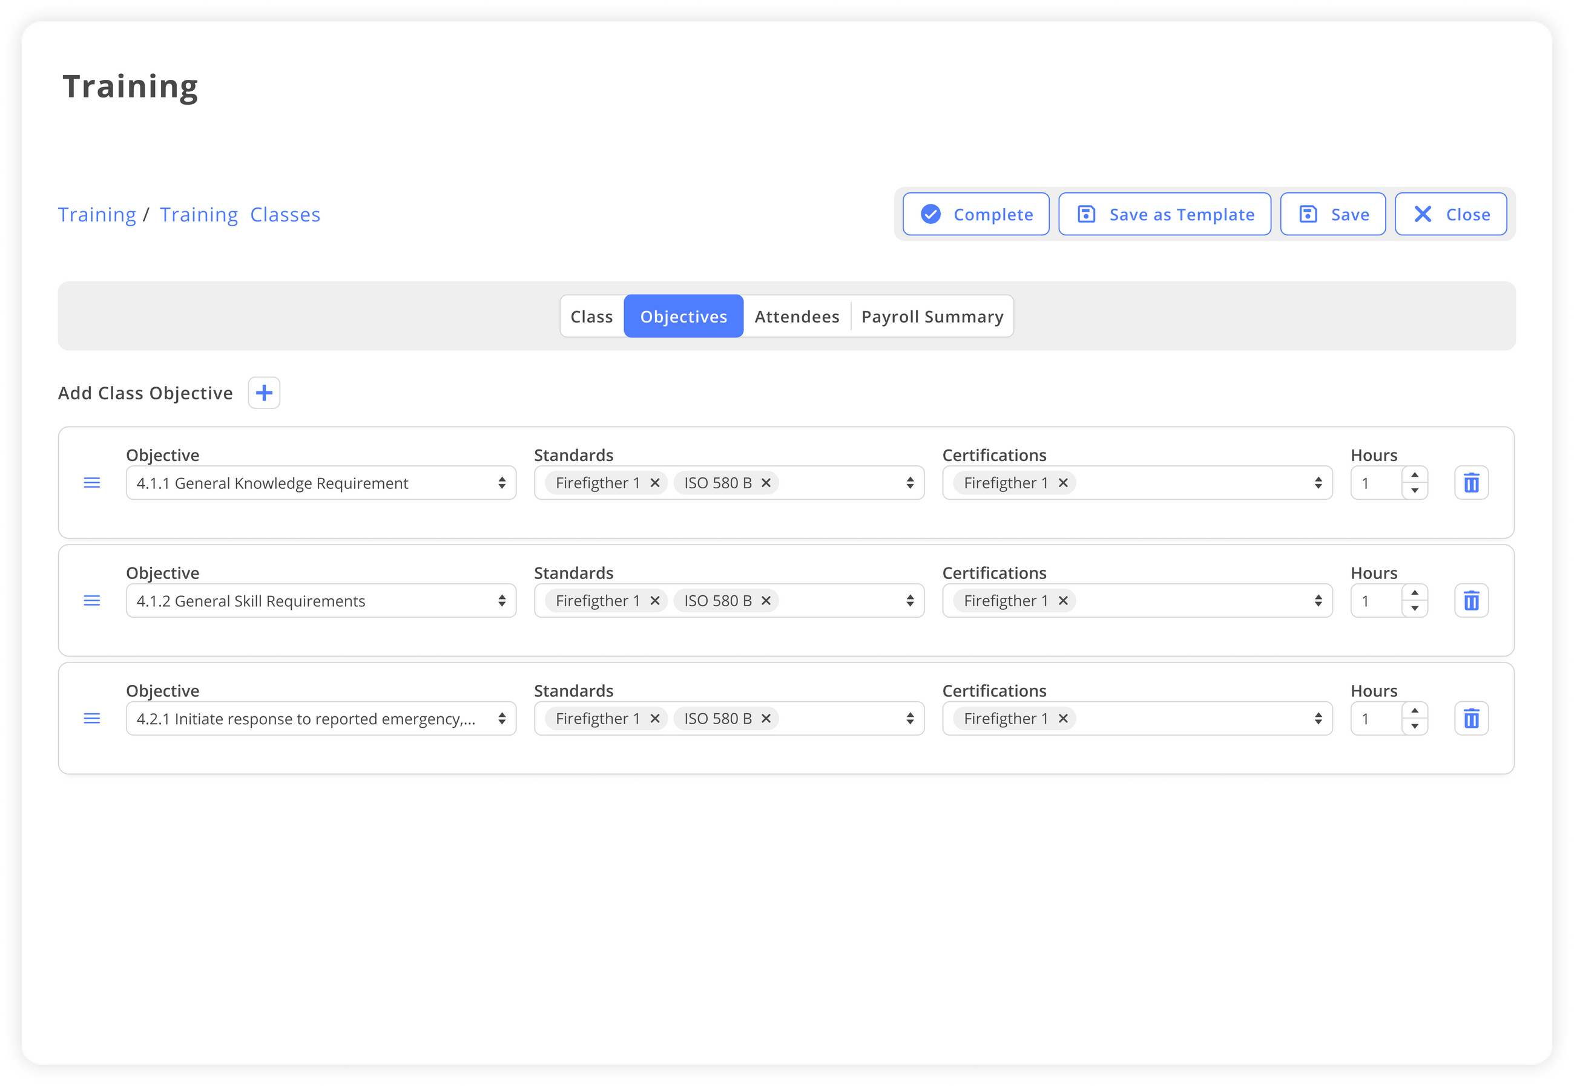Open the Objective dropdown showing 4.1.1 General Knowledge Requirement
Viewport: 1574px width, 1086px height.
pyautogui.click(x=321, y=482)
